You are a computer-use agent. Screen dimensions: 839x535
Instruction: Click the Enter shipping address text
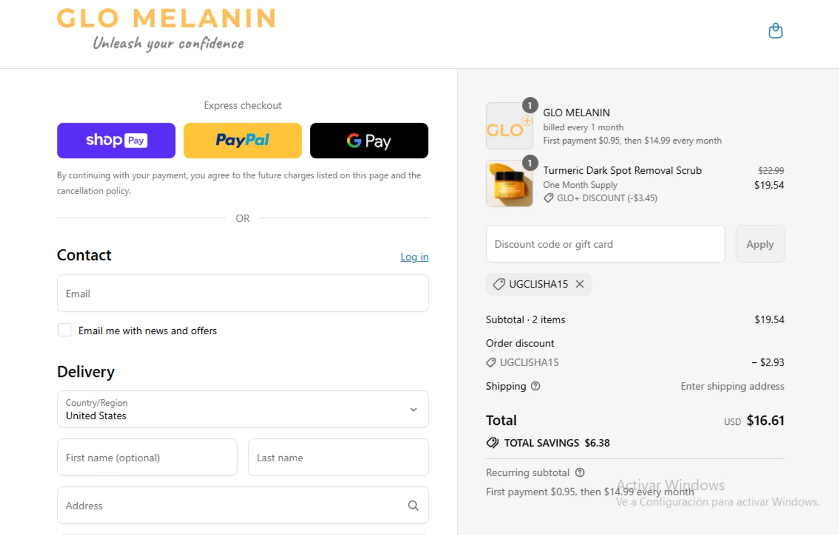click(732, 386)
